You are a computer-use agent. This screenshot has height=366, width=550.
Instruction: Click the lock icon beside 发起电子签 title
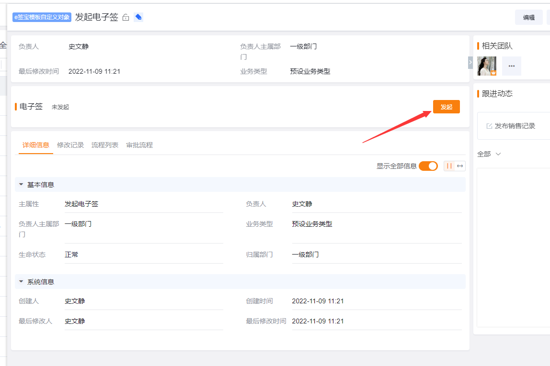(x=126, y=17)
